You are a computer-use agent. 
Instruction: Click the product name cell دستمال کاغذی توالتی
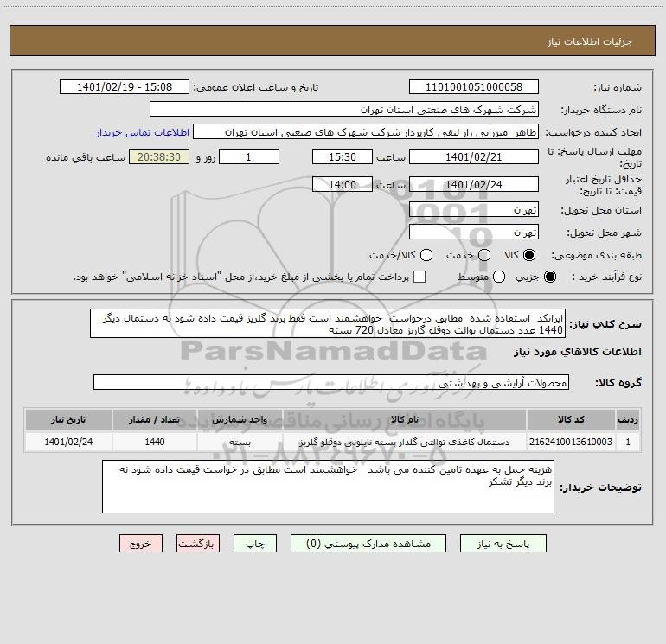point(405,442)
